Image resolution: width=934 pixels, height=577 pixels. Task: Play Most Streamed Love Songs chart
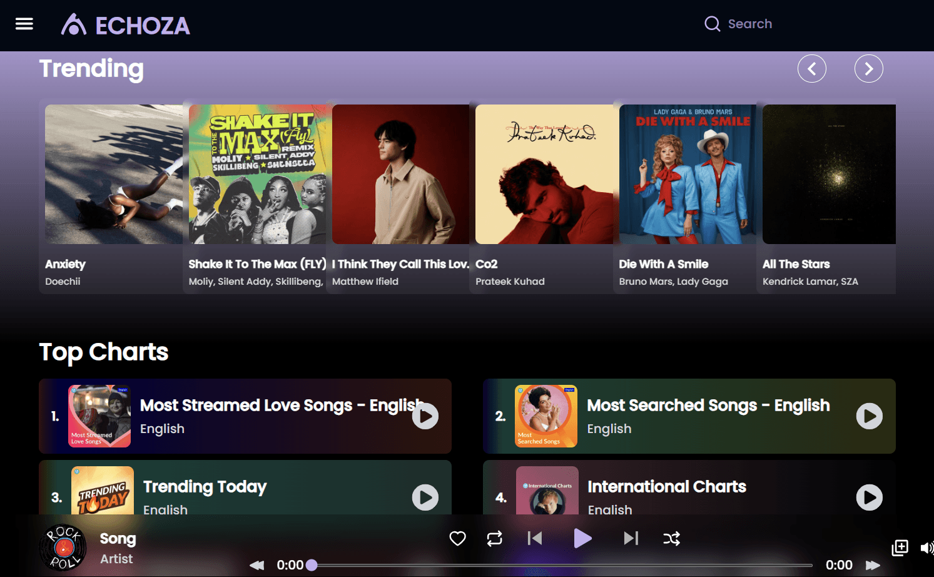coord(425,416)
